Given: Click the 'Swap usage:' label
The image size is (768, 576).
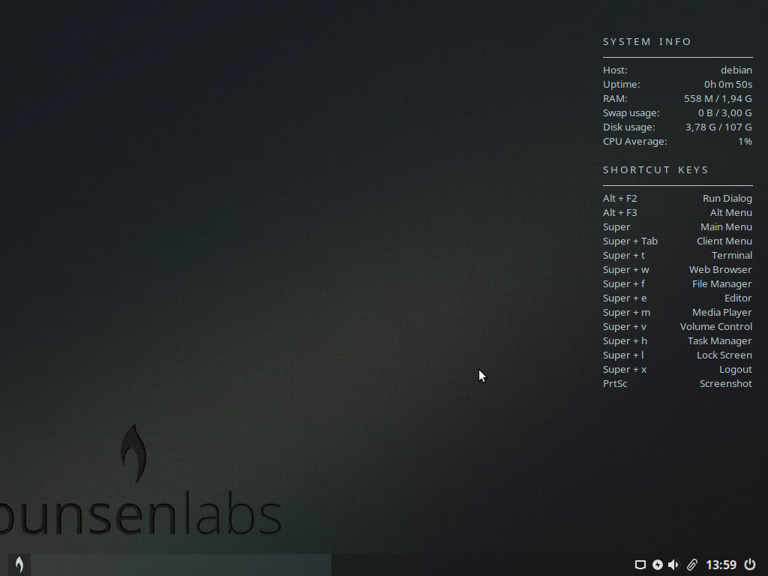Looking at the screenshot, I should 631,112.
